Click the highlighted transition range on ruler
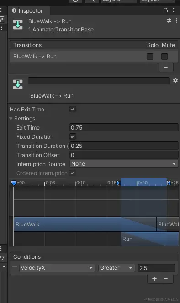The height and width of the screenshot is (303, 180). [x=143, y=182]
